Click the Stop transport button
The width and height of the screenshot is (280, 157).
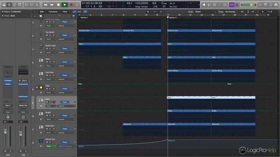click(x=58, y=5)
